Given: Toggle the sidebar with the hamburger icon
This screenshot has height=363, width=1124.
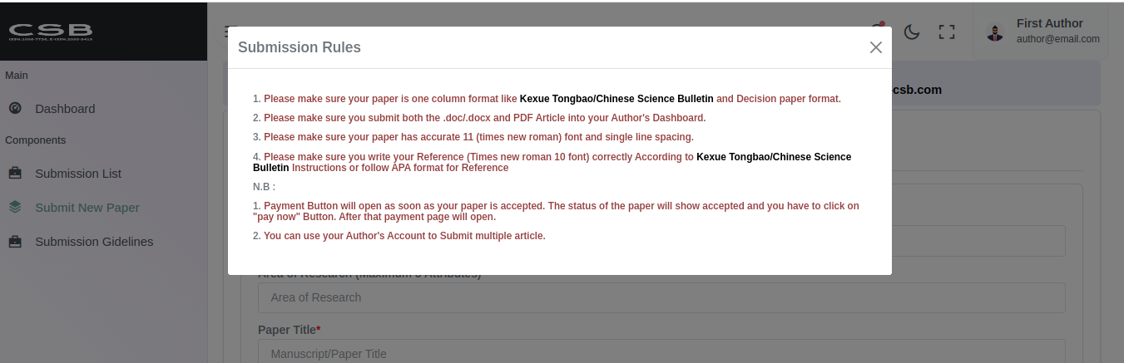Looking at the screenshot, I should (226, 32).
